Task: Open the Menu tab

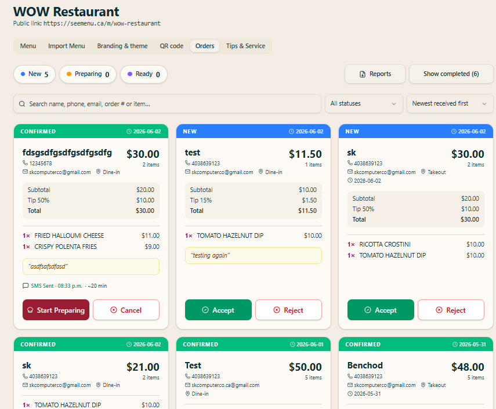Action: (28, 46)
